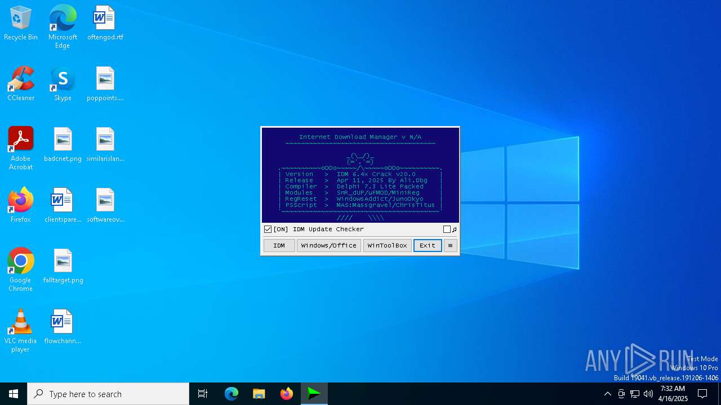Open Adobe Acrobat desktop shortcut
Viewport: 721px width, 405px height.
coord(21,148)
